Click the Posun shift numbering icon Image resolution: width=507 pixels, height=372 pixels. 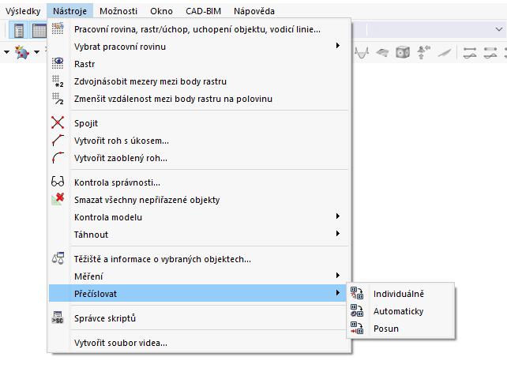click(357, 328)
